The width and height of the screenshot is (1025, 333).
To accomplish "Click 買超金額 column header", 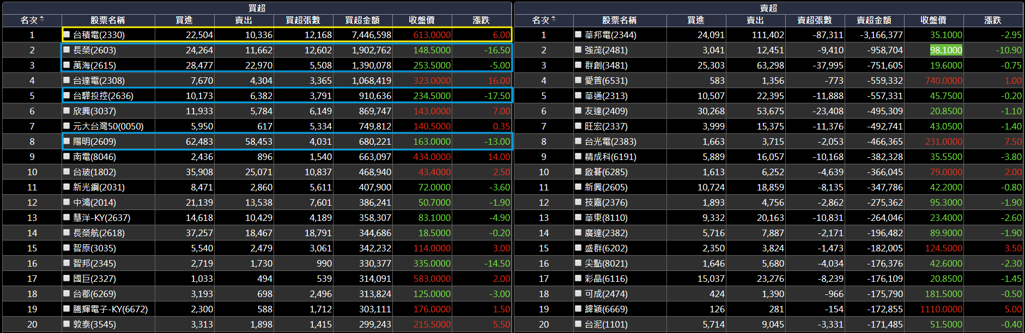I will click(362, 20).
